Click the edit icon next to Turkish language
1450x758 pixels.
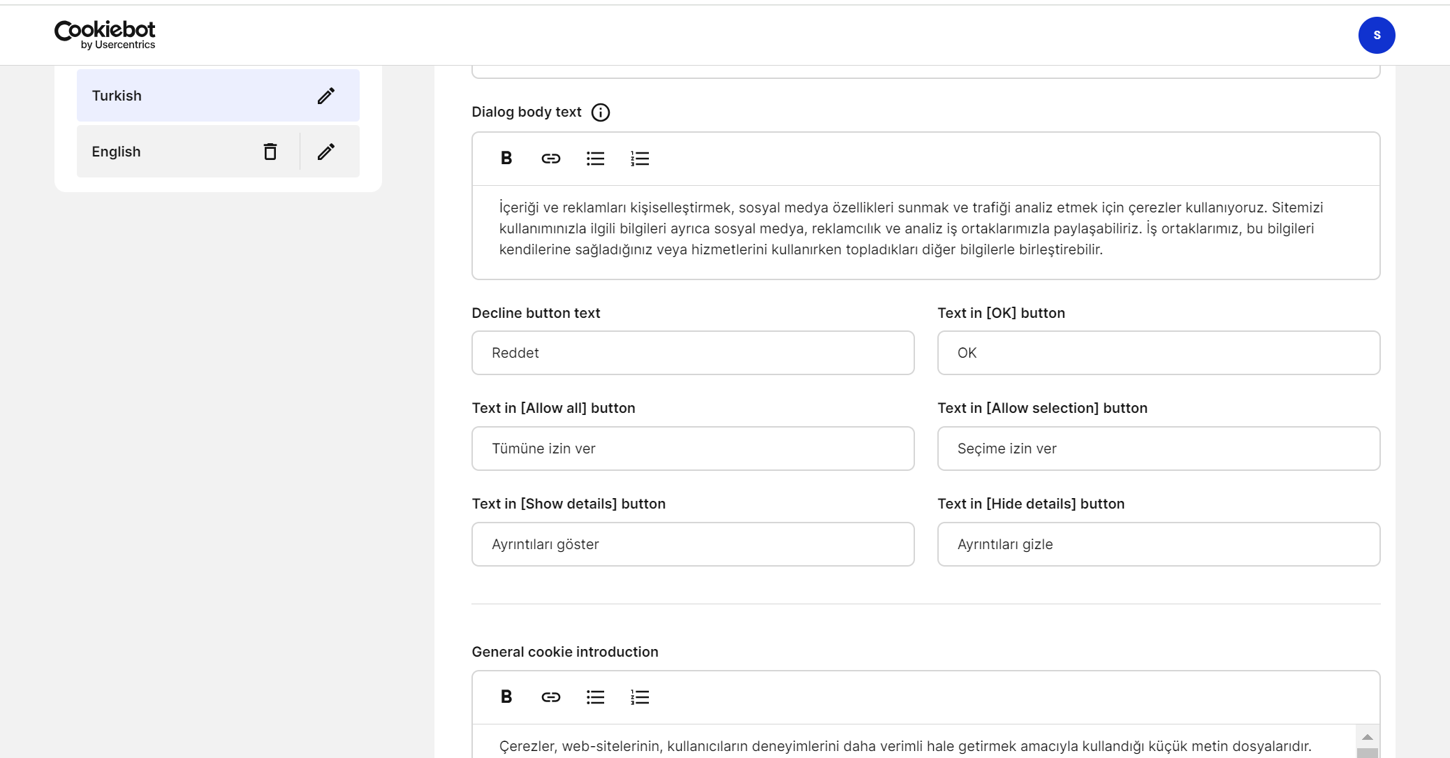click(x=325, y=95)
